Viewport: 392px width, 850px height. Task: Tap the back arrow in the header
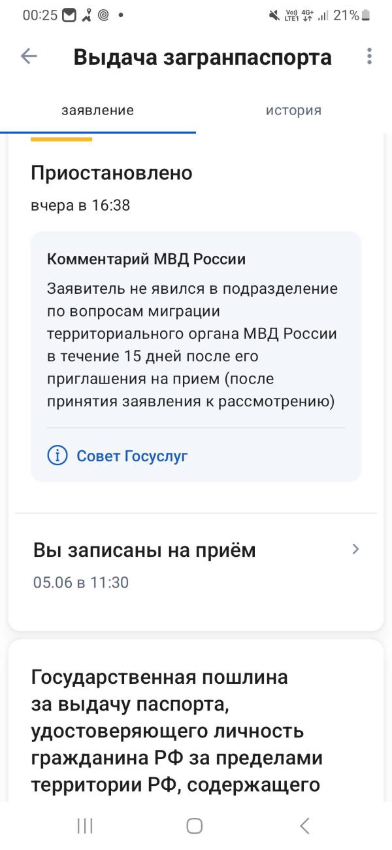(29, 57)
